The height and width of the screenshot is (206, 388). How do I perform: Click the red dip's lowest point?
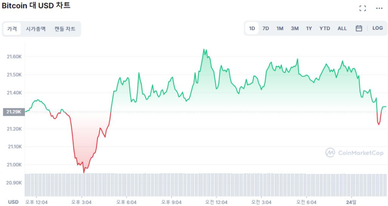pyautogui.click(x=83, y=172)
